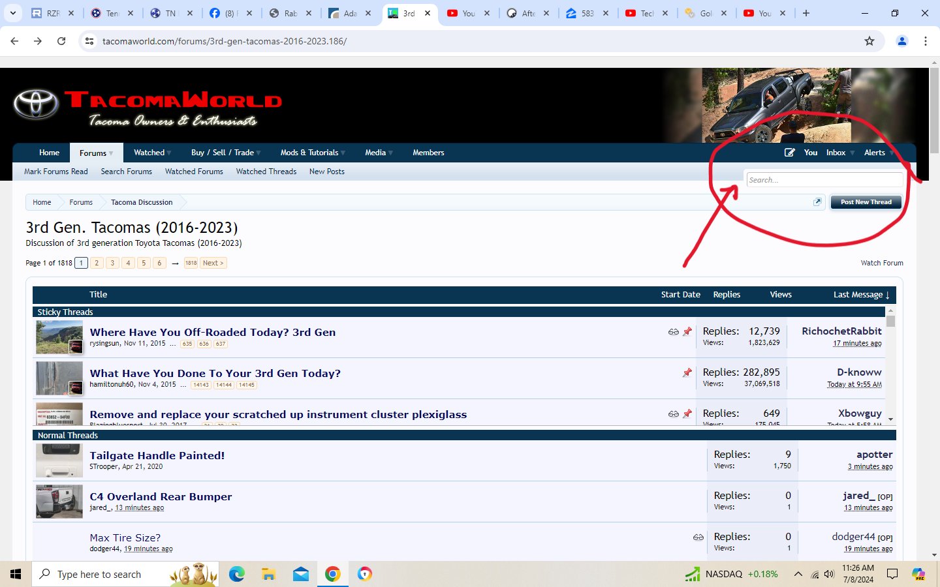Open the popup icon beside Post New Thread
The width and height of the screenshot is (940, 587).
[817, 202]
